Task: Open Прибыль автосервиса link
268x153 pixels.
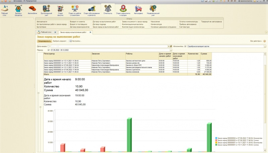Action: click(188, 24)
